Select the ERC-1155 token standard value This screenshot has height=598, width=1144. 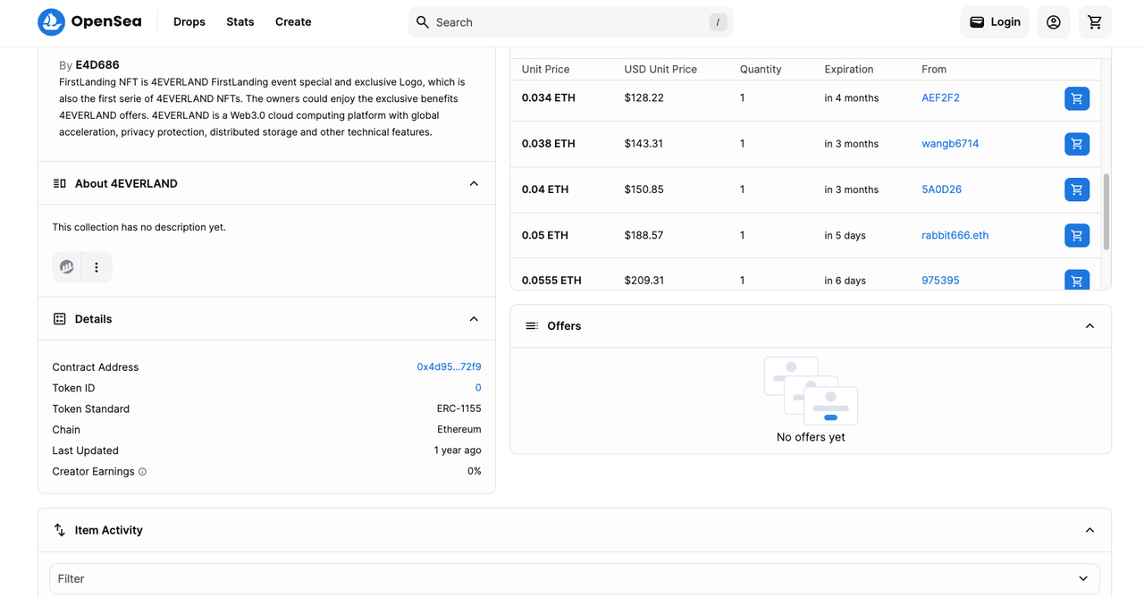coord(459,409)
